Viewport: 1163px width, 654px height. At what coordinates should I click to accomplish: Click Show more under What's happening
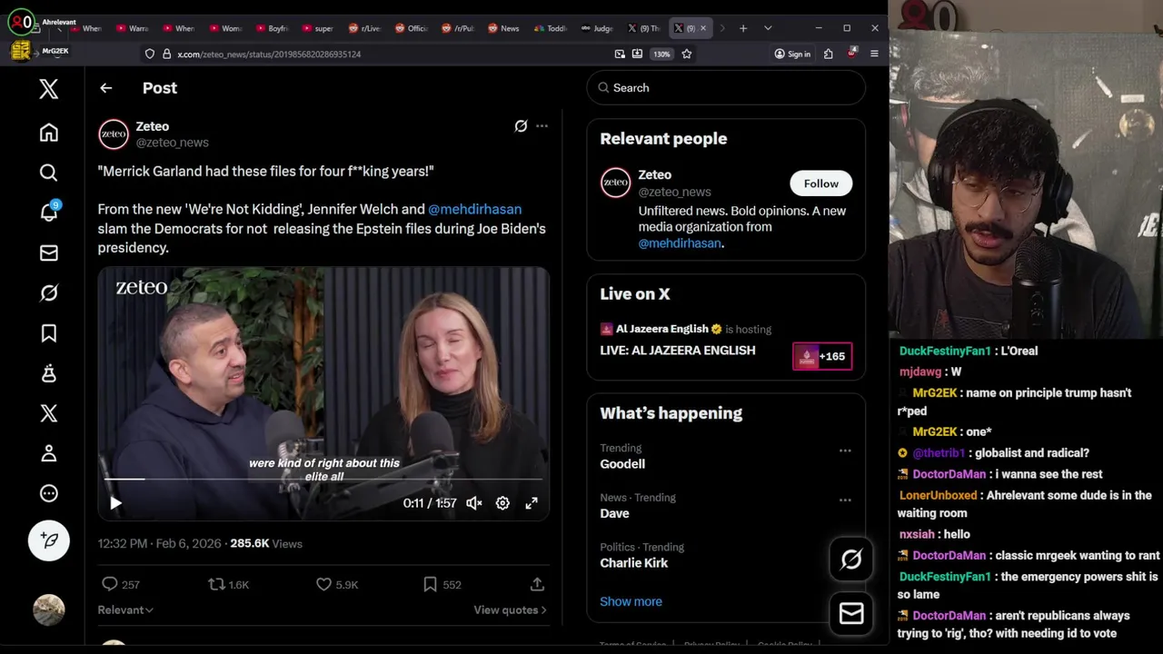click(x=631, y=601)
